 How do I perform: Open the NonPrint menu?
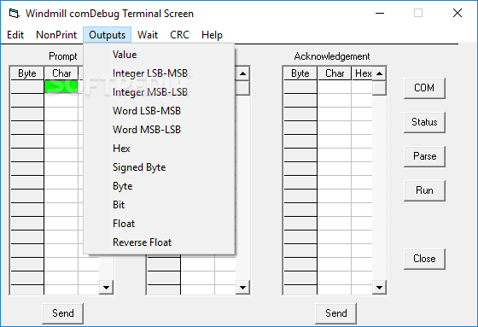(56, 35)
